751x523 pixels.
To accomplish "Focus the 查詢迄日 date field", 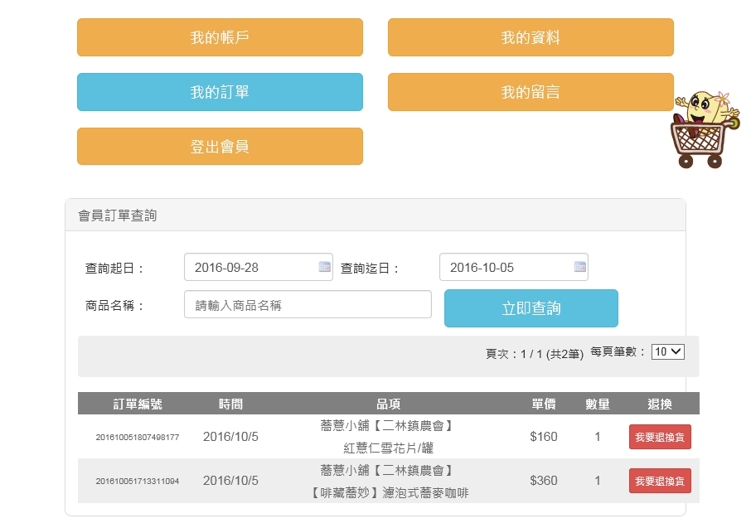I will coord(506,267).
